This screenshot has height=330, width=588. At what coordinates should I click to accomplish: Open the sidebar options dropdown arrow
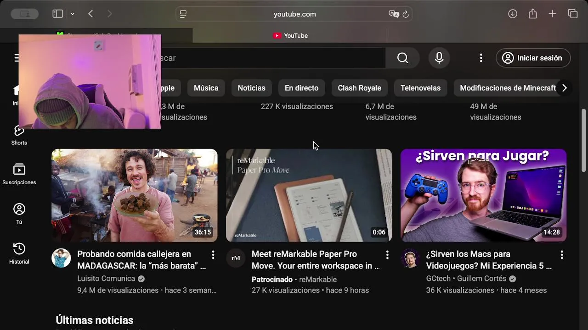coord(72,14)
